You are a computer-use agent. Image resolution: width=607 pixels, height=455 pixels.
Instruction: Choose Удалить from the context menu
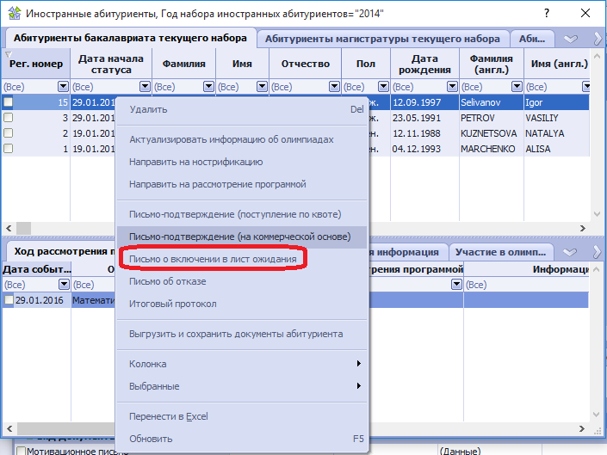242,109
